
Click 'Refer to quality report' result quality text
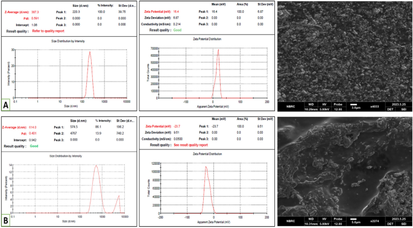pyautogui.click(x=48, y=31)
